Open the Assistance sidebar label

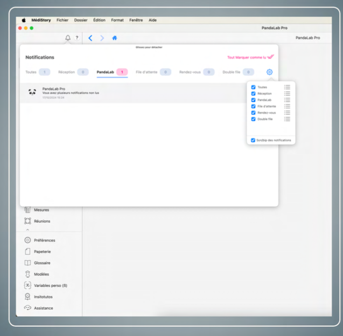(x=44, y=308)
